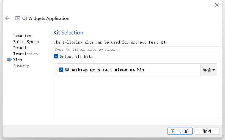Click the project name Test_Qt text
This screenshot has height=140, width=225.
coord(157,42)
